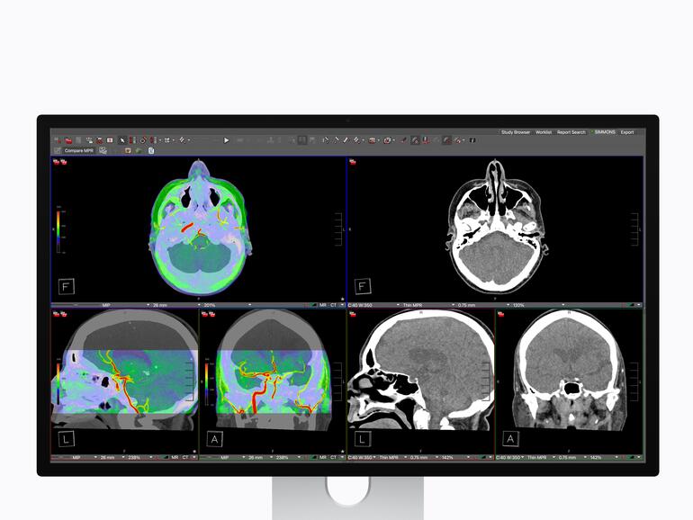Image resolution: width=693 pixels, height=520 pixels.
Task: Click the highlighted tool left of the red magnet icon
Action: point(416,140)
